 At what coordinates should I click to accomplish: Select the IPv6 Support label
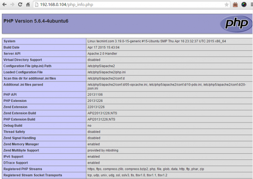point(13,157)
